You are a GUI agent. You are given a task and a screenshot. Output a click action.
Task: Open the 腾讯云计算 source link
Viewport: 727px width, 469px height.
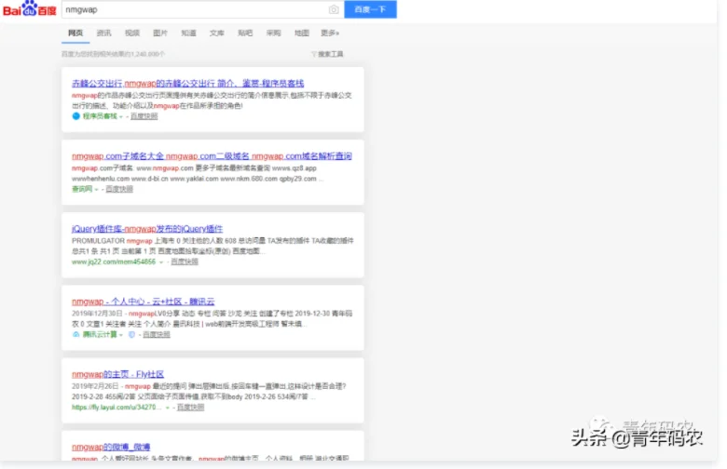(100, 334)
